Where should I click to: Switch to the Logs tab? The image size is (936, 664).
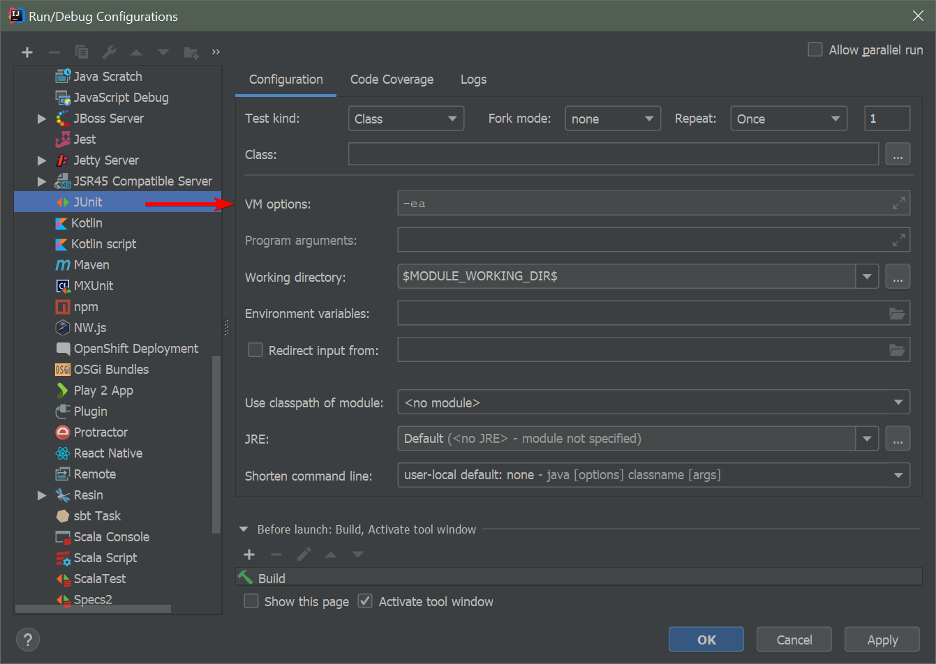click(x=473, y=80)
